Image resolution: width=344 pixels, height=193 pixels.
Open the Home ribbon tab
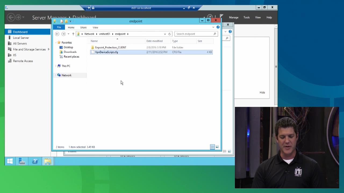tap(71, 27)
